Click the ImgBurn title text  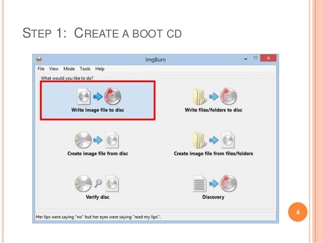(x=155, y=60)
